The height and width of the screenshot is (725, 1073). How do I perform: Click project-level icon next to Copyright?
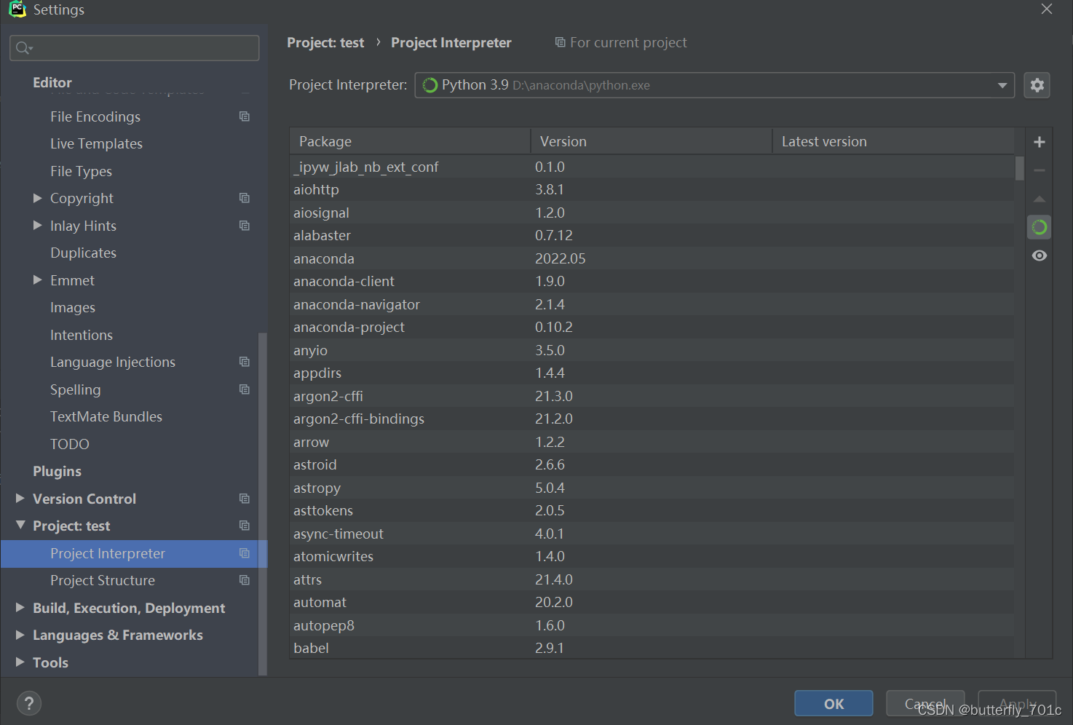245,198
